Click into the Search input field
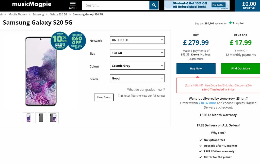The image size is (260, 164). pos(116,5)
